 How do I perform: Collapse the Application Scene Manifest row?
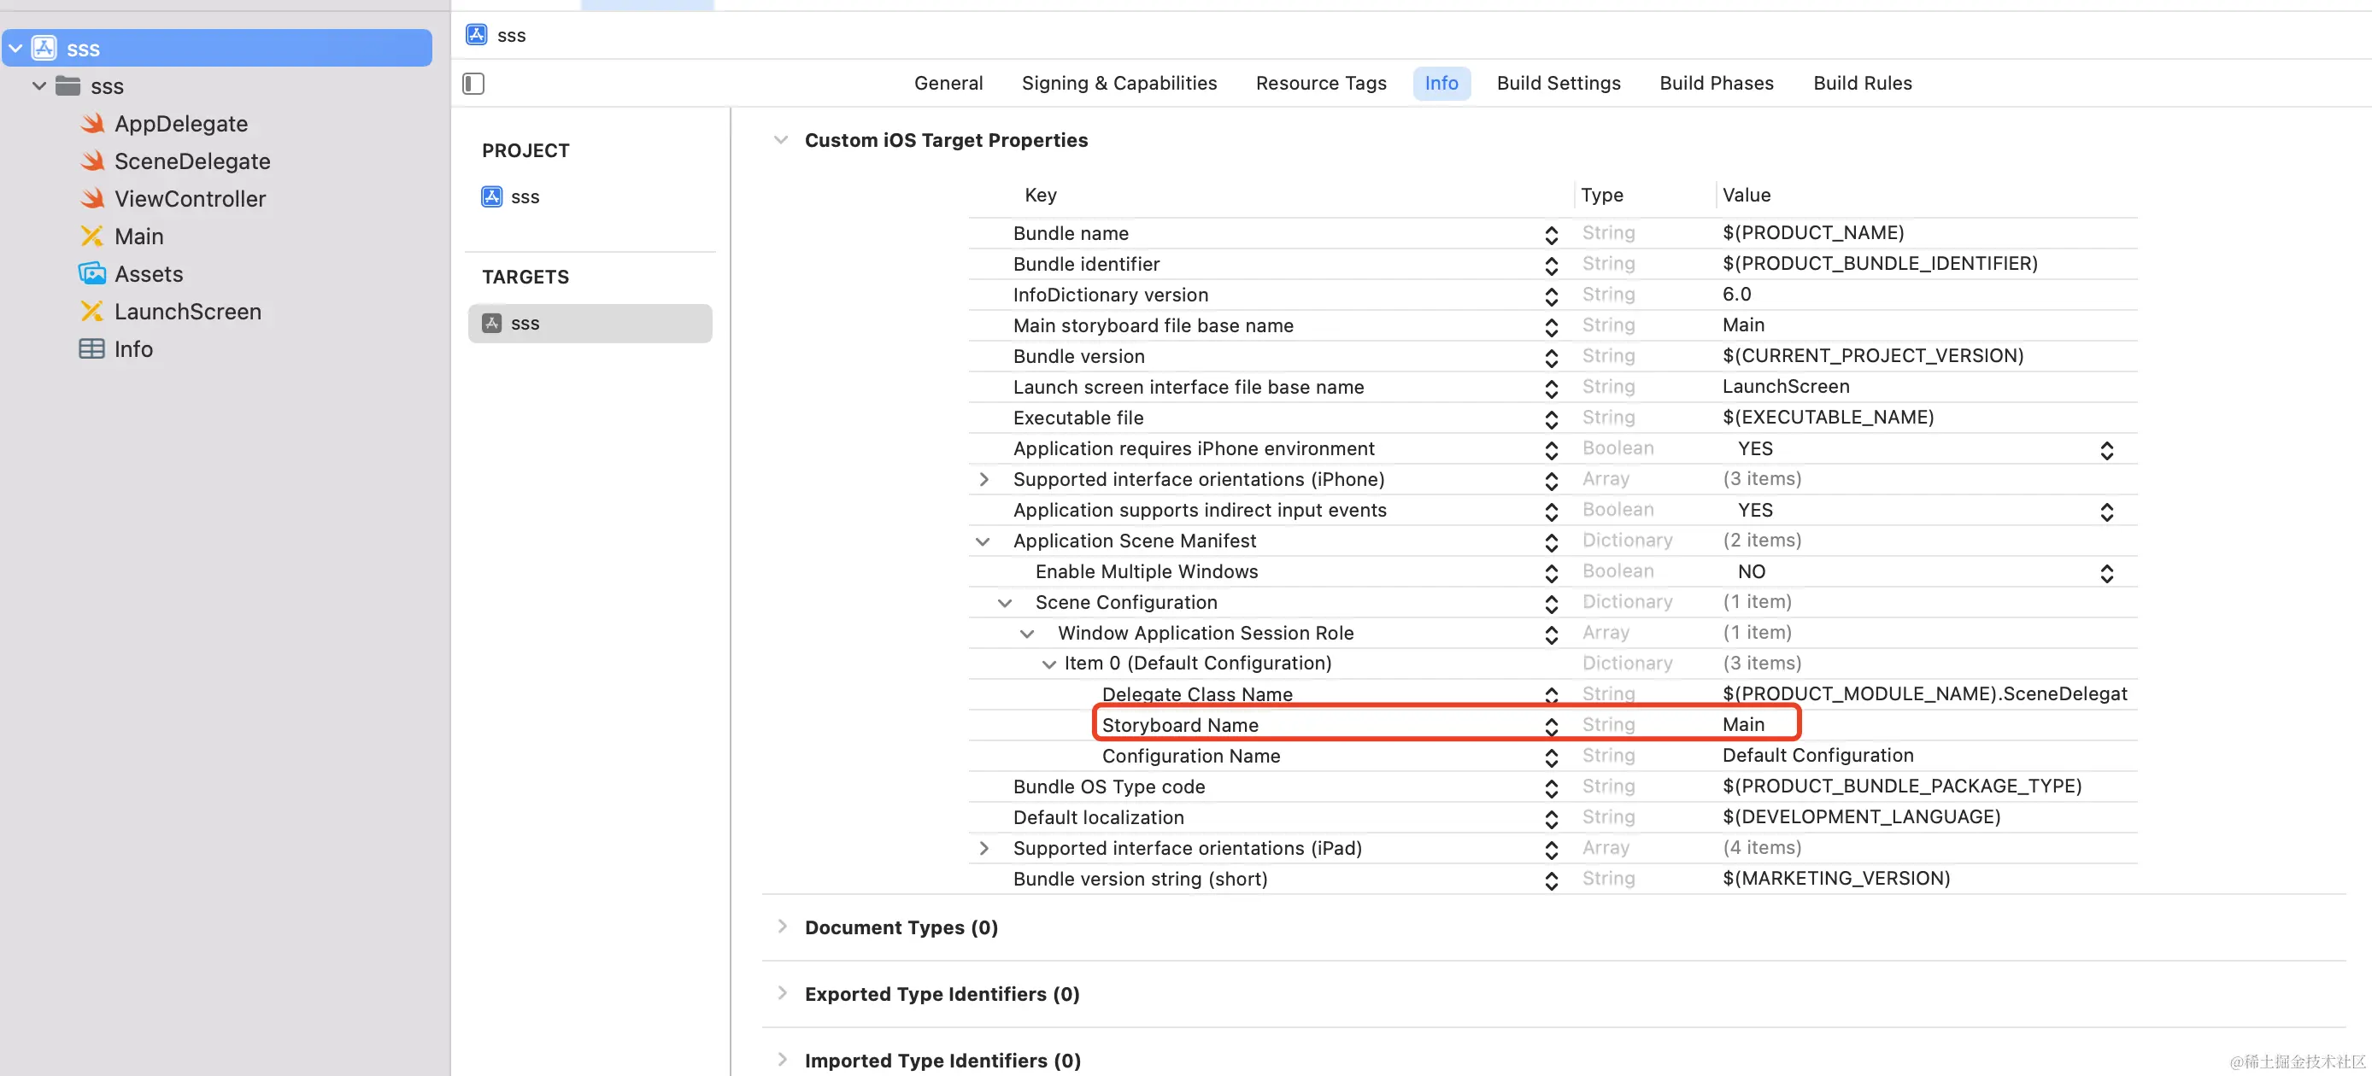pos(983,541)
